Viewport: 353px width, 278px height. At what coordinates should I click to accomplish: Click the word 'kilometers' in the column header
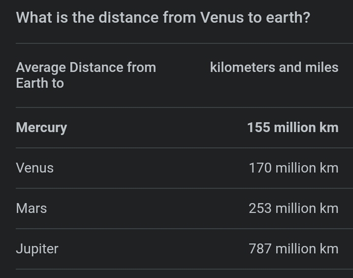242,68
